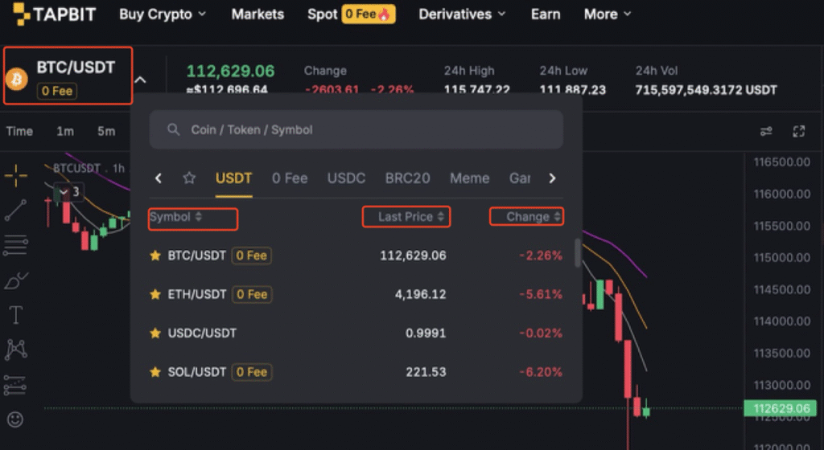Open the Buy Crypto dropdown

[163, 14]
